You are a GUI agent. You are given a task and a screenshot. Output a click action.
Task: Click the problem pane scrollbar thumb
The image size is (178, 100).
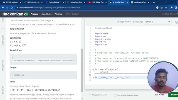(x=82, y=70)
